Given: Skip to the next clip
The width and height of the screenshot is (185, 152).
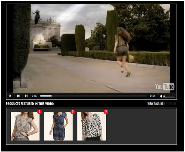Looking at the screenshot, I should click(x=26, y=96).
